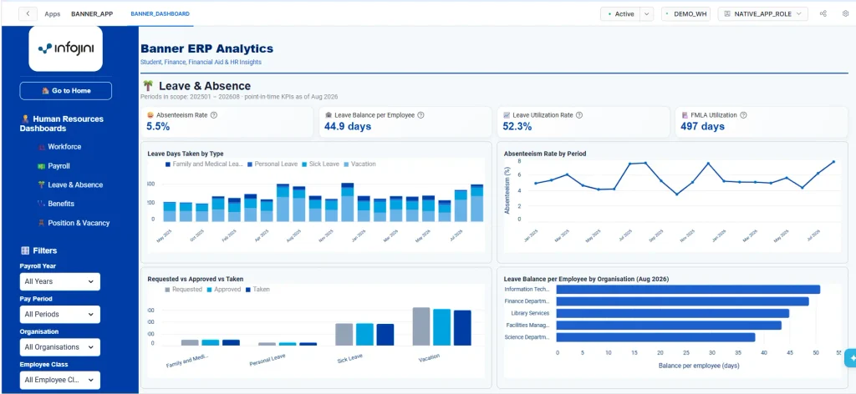Open the Employee Class dropdown

(x=60, y=380)
